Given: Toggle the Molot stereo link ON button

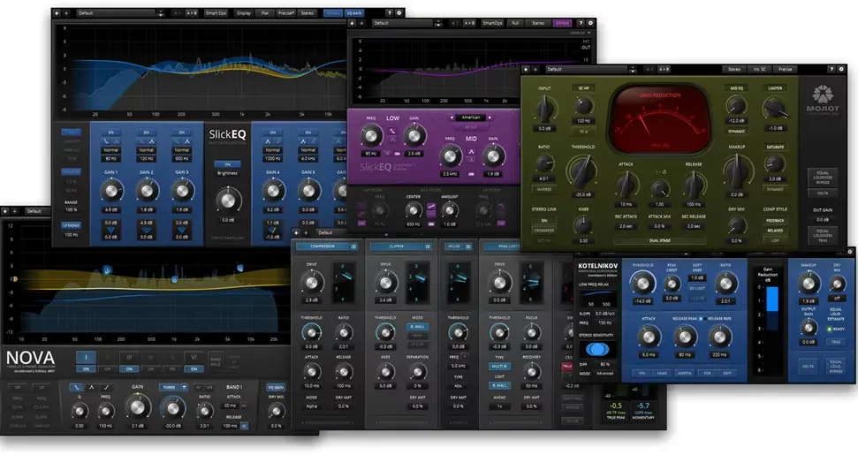Looking at the screenshot, I should click(544, 220).
